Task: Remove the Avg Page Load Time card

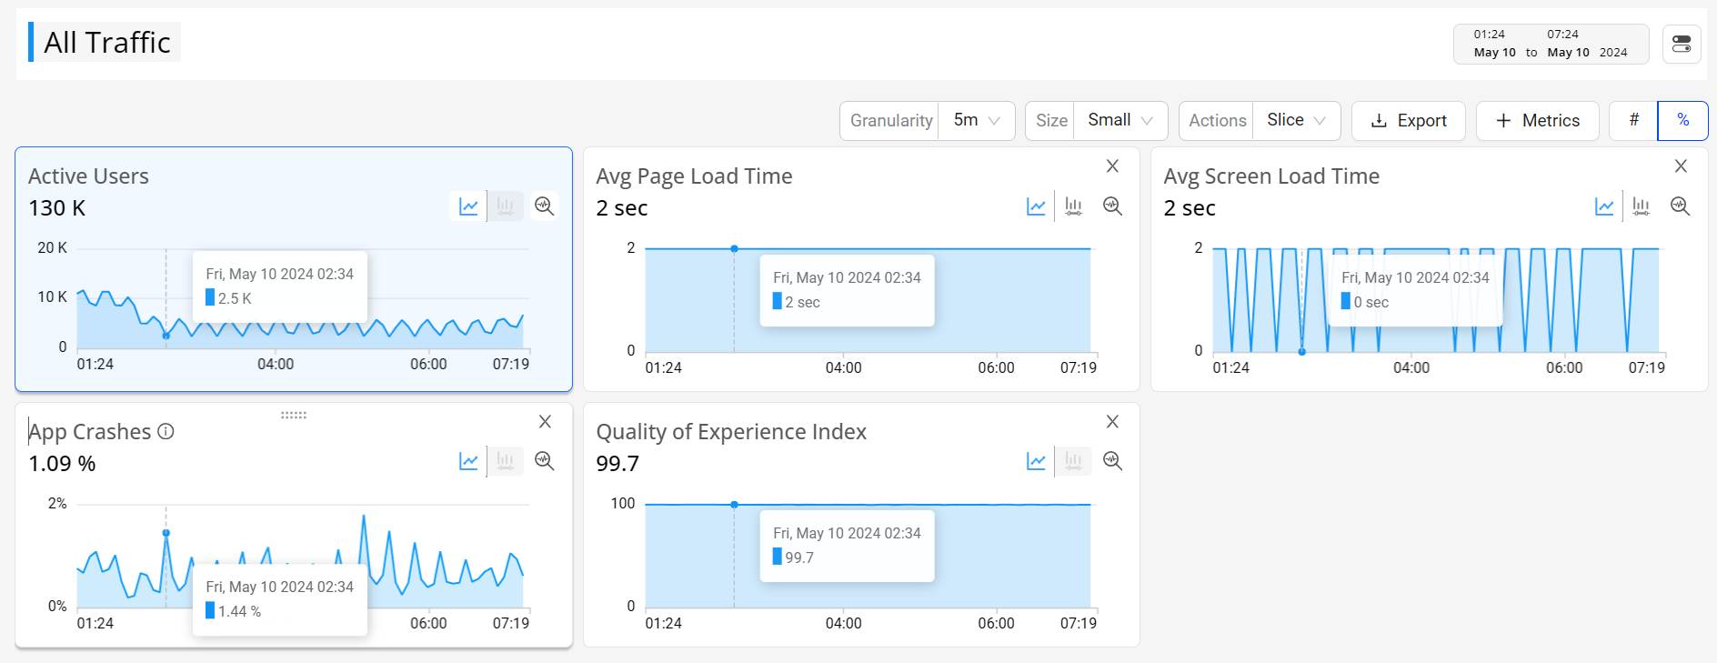Action: [x=1111, y=166]
